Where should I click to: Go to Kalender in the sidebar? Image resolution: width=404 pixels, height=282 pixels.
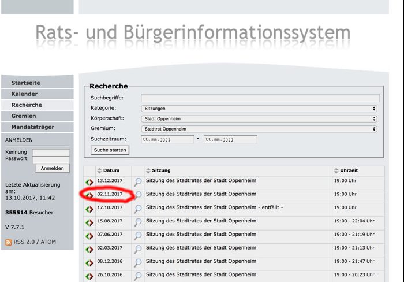[24, 94]
